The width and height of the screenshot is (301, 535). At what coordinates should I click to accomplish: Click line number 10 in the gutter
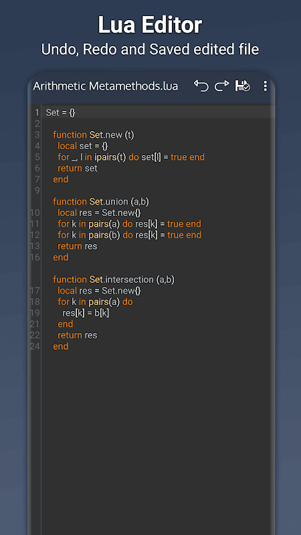35,213
